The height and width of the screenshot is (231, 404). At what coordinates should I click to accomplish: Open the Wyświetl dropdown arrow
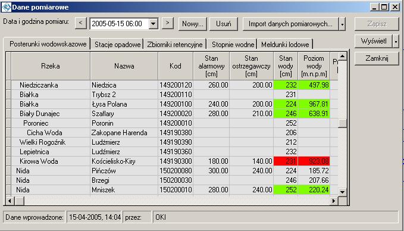396,41
